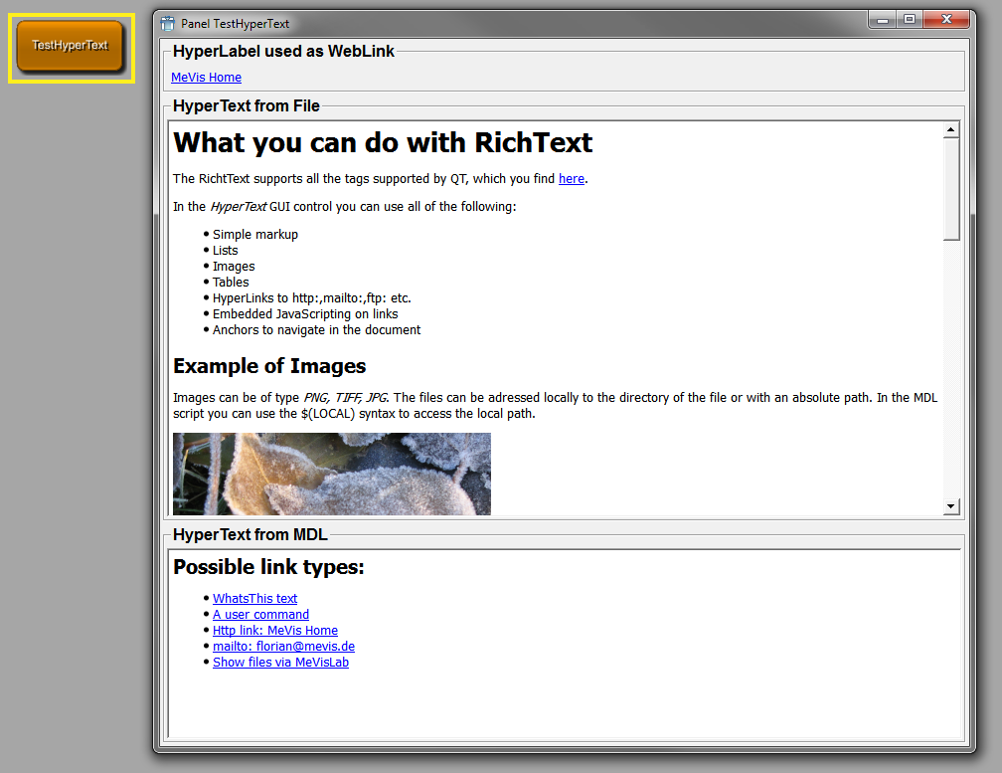Click the 'Panel TestHyperText' title bar
Viewport: 1002px width, 773px height.
[x=497, y=23]
